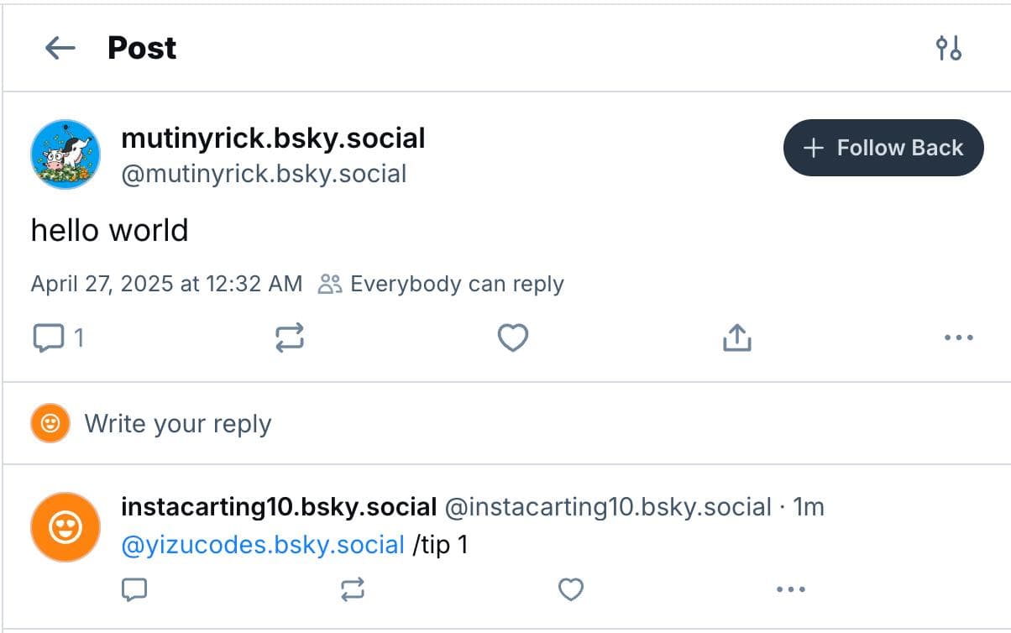Repost mutinyrick's hello world post
Viewport: 1011px width, 633px height.
[289, 337]
